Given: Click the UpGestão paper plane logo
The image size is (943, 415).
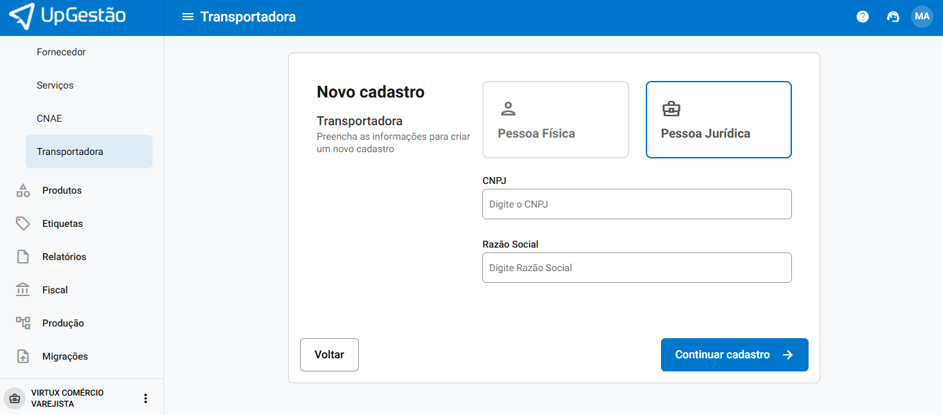Looking at the screenshot, I should [x=22, y=17].
